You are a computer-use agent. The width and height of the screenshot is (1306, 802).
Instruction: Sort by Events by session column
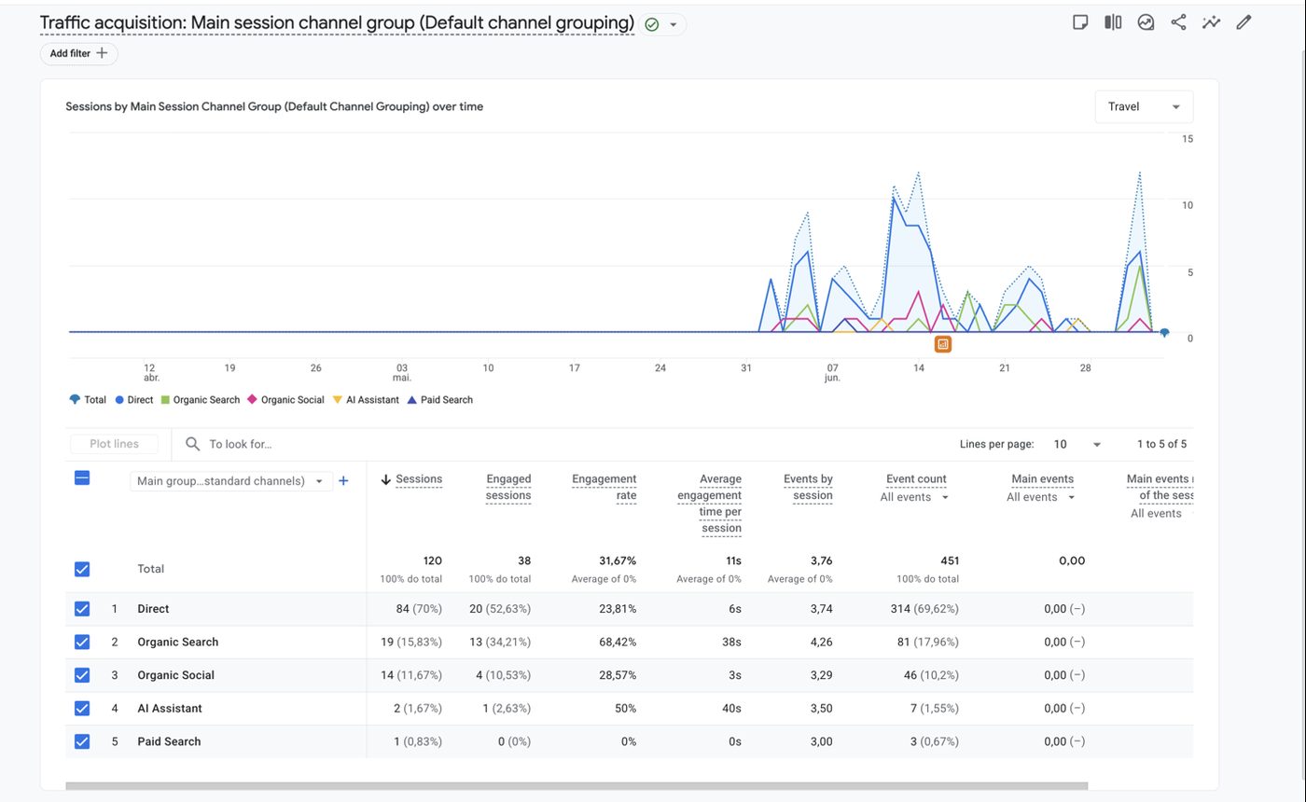click(x=808, y=487)
